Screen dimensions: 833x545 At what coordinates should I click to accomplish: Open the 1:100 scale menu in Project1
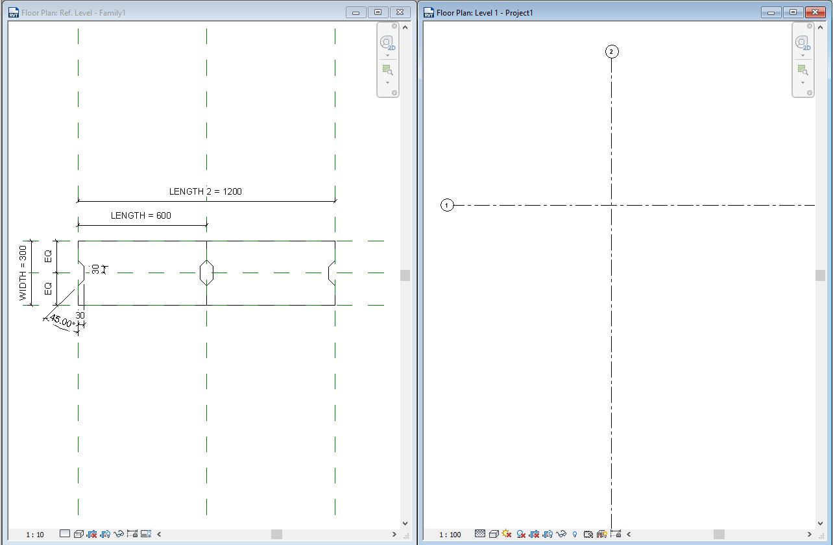(450, 534)
